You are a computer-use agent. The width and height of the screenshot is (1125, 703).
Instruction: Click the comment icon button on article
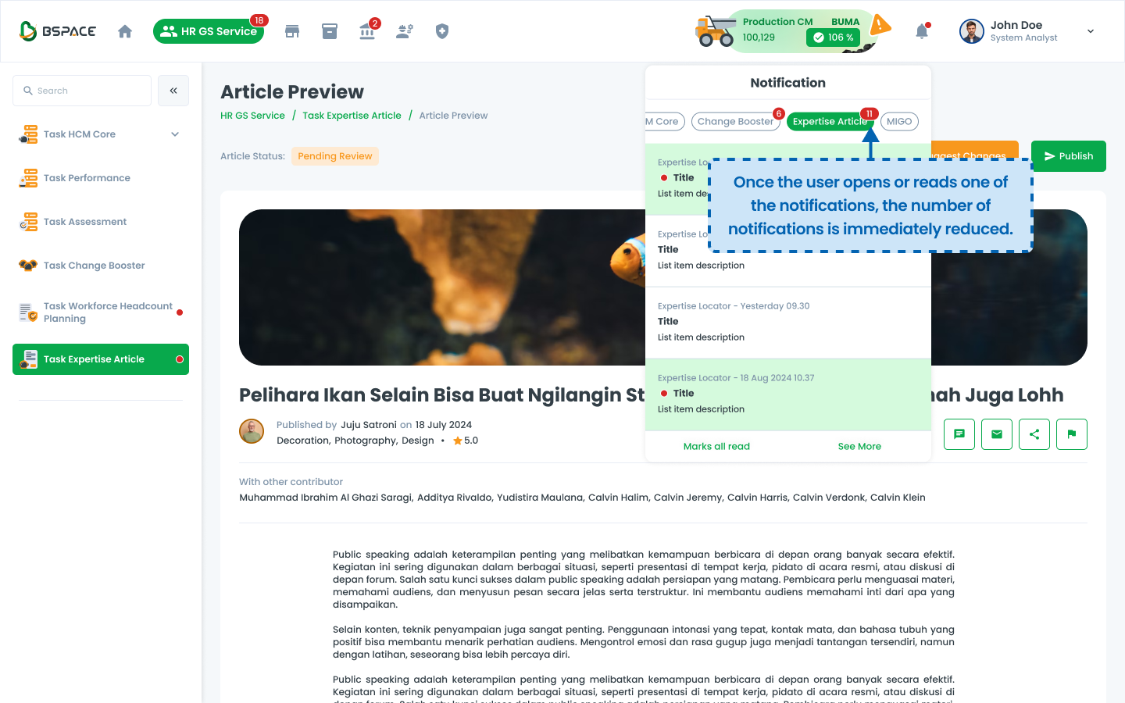point(959,434)
